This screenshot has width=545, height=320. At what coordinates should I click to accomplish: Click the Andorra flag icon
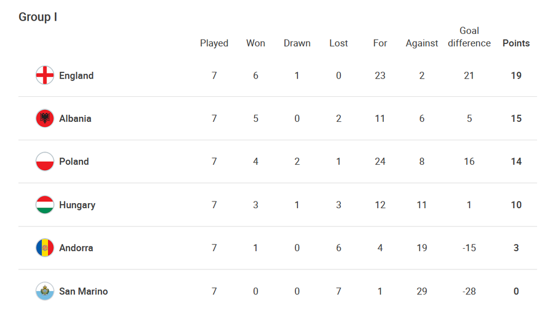coord(44,248)
